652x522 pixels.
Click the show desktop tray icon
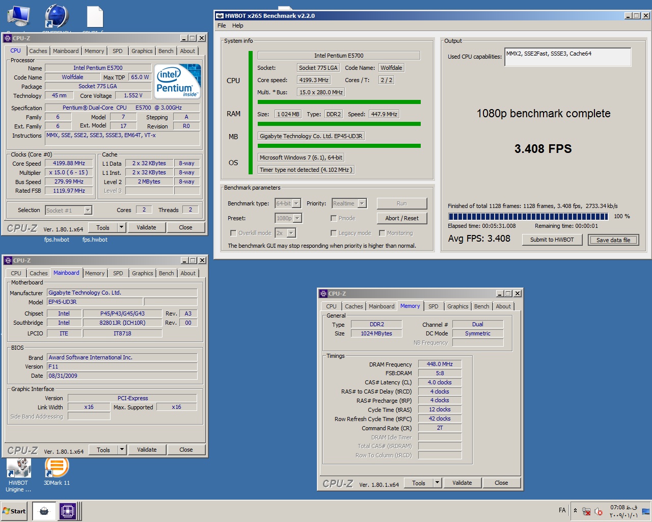tap(646, 511)
